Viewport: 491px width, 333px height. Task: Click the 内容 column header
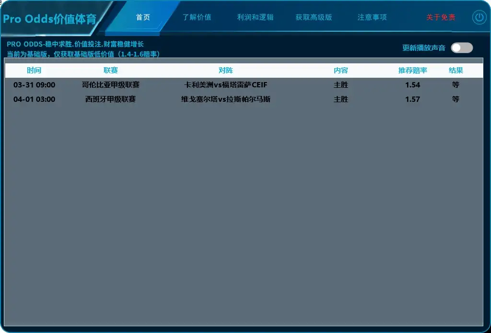click(341, 70)
